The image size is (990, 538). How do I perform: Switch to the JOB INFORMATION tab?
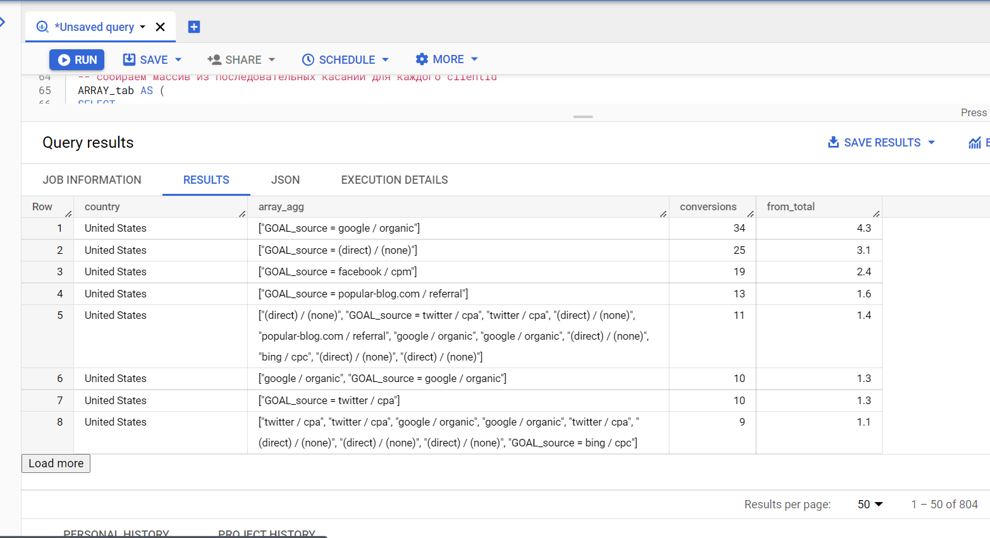[x=92, y=180]
